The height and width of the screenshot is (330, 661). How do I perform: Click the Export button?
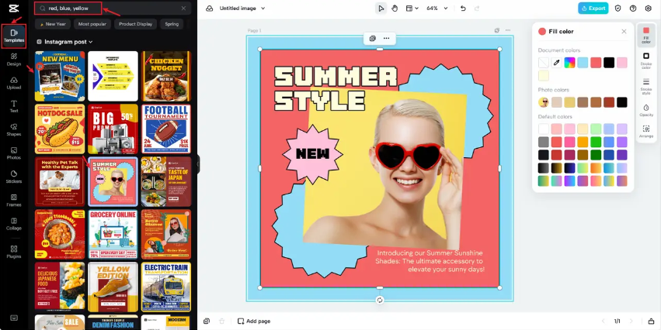click(x=593, y=9)
